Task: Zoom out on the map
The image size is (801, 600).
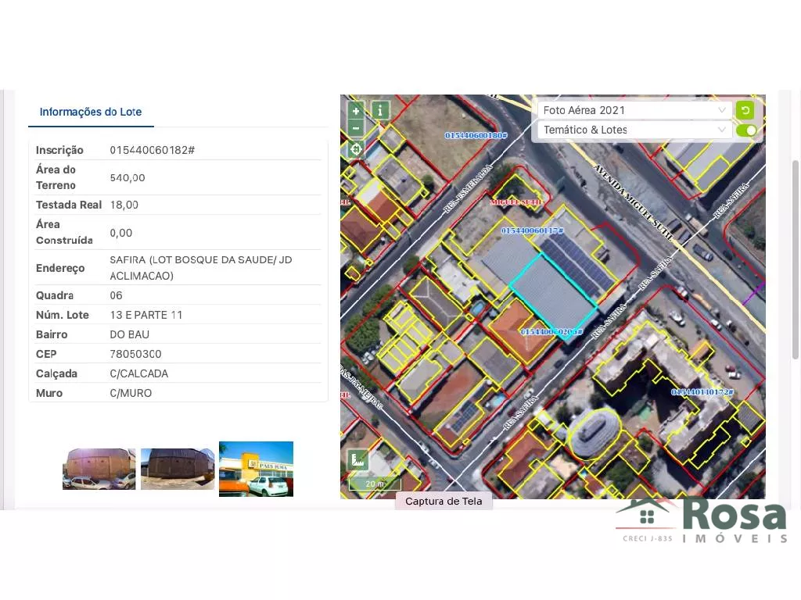Action: pyautogui.click(x=356, y=129)
